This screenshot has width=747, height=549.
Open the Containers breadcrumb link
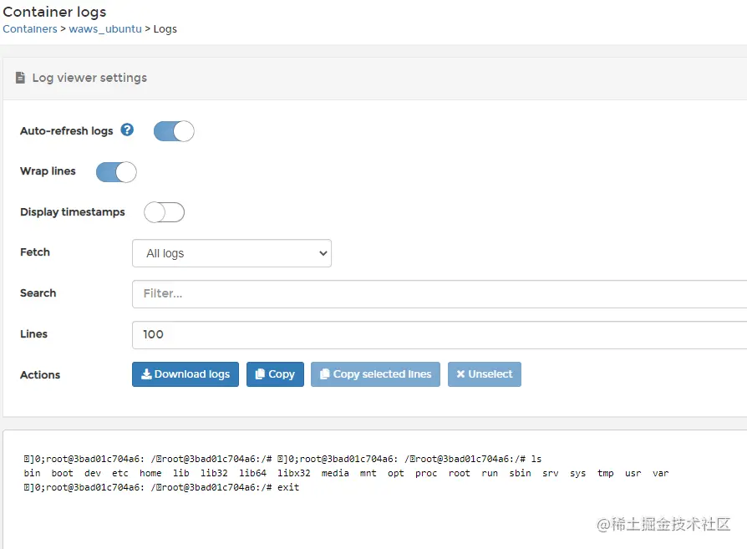[30, 29]
